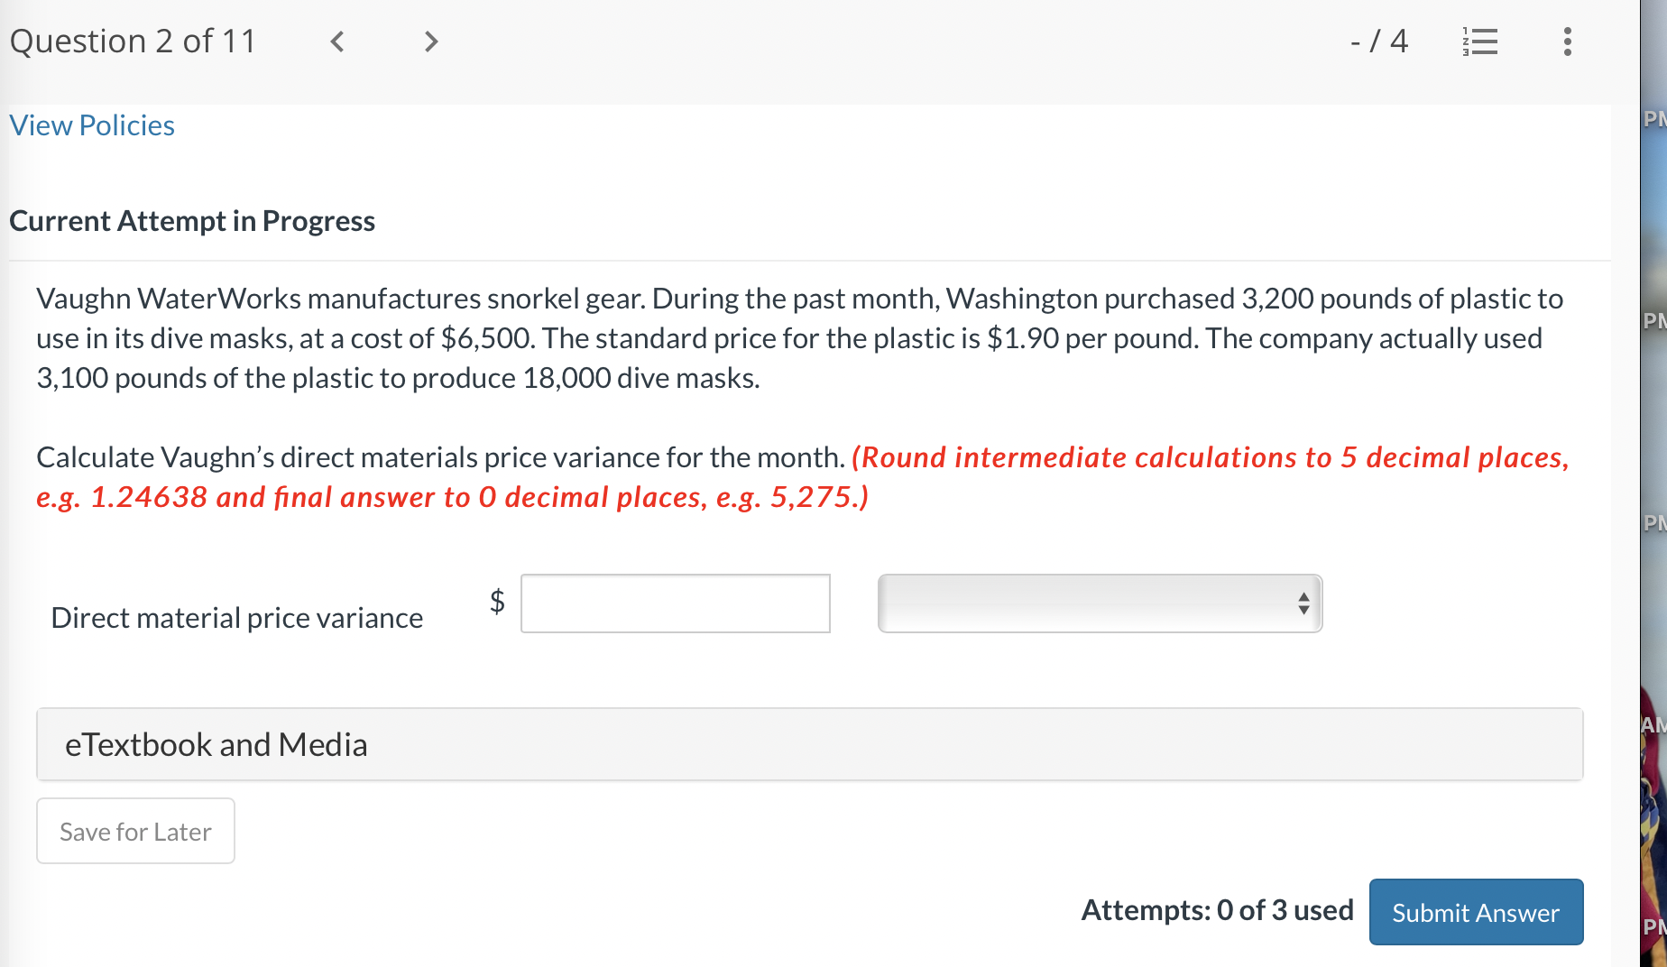
Task: Click the score display showing -/4
Action: pyautogui.click(x=1378, y=41)
